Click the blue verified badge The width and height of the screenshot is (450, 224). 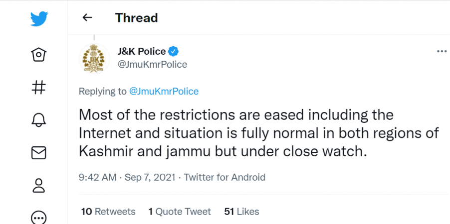(x=174, y=52)
